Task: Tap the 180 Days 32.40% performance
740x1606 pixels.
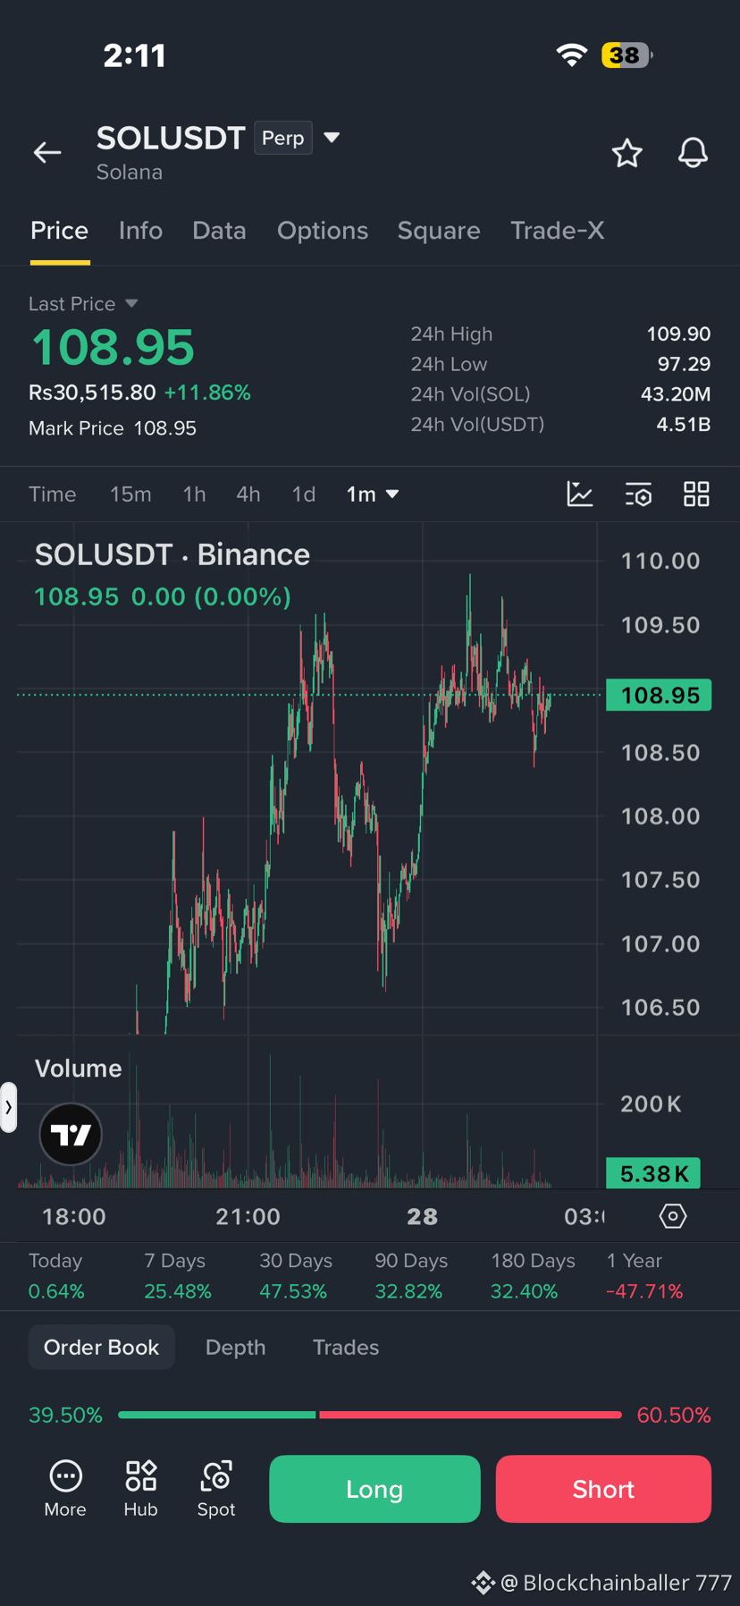Action: (533, 1276)
